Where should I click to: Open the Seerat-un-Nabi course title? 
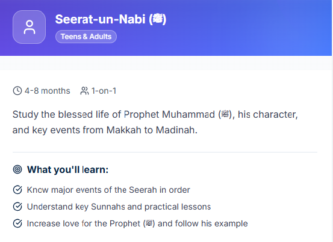(x=111, y=19)
